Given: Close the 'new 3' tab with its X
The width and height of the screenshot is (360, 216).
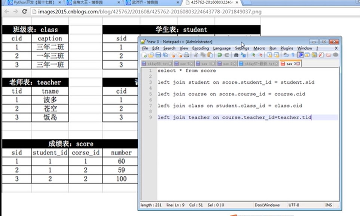Looking at the screenshot, I should 299,64.
